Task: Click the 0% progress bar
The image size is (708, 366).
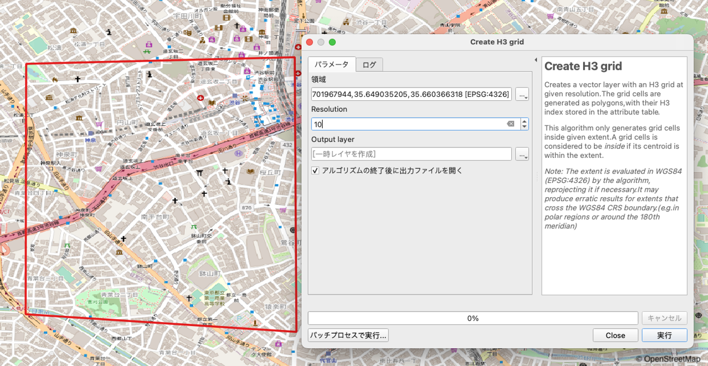Action: click(x=472, y=318)
